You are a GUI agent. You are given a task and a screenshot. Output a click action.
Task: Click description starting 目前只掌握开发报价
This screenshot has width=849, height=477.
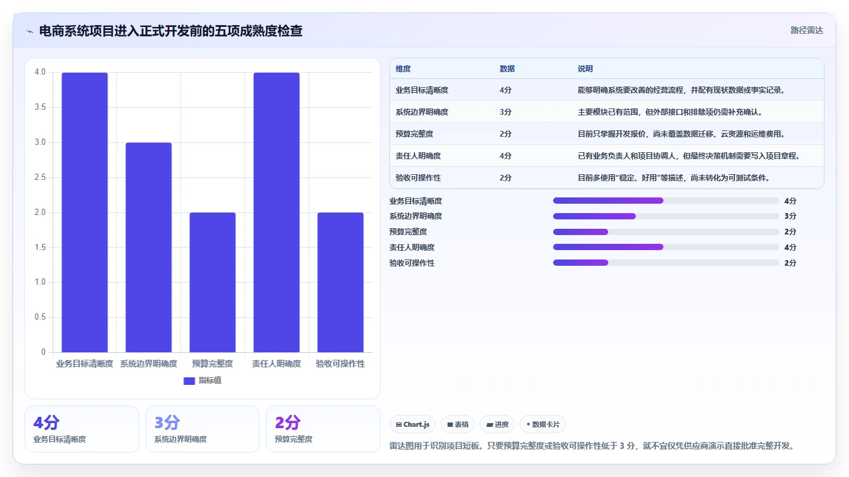point(681,134)
